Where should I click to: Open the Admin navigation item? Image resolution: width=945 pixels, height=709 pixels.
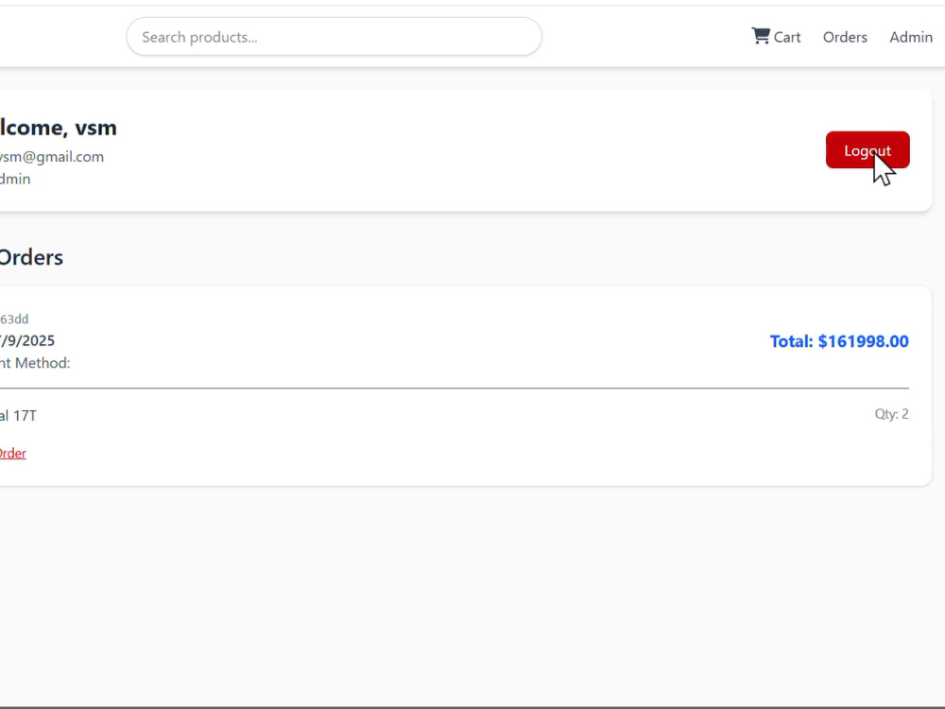point(911,38)
